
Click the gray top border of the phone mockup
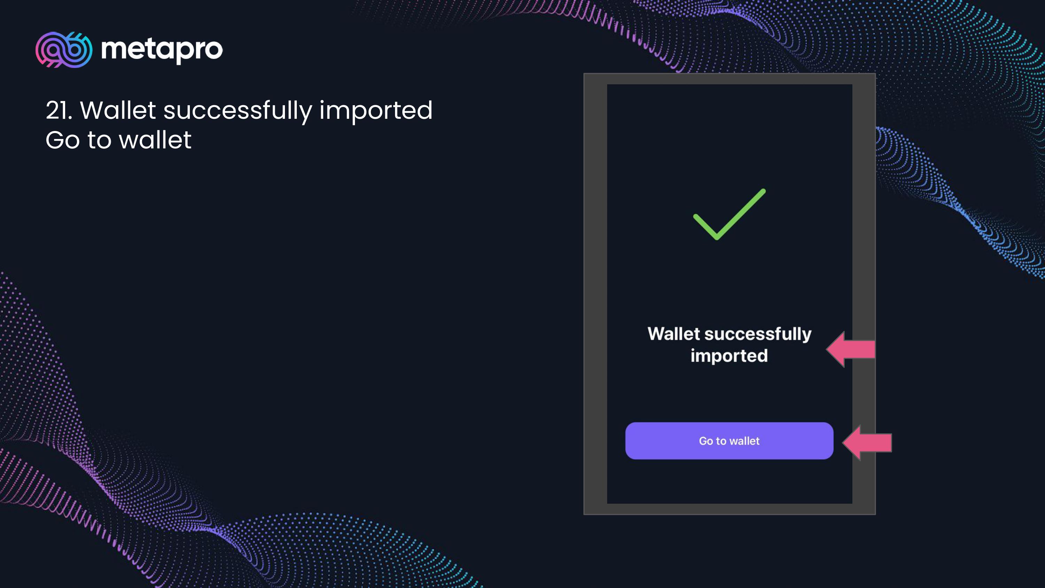tap(729, 79)
